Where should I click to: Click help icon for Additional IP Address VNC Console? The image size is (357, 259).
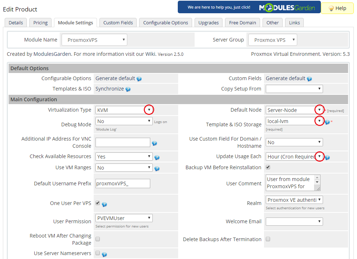[155, 143]
